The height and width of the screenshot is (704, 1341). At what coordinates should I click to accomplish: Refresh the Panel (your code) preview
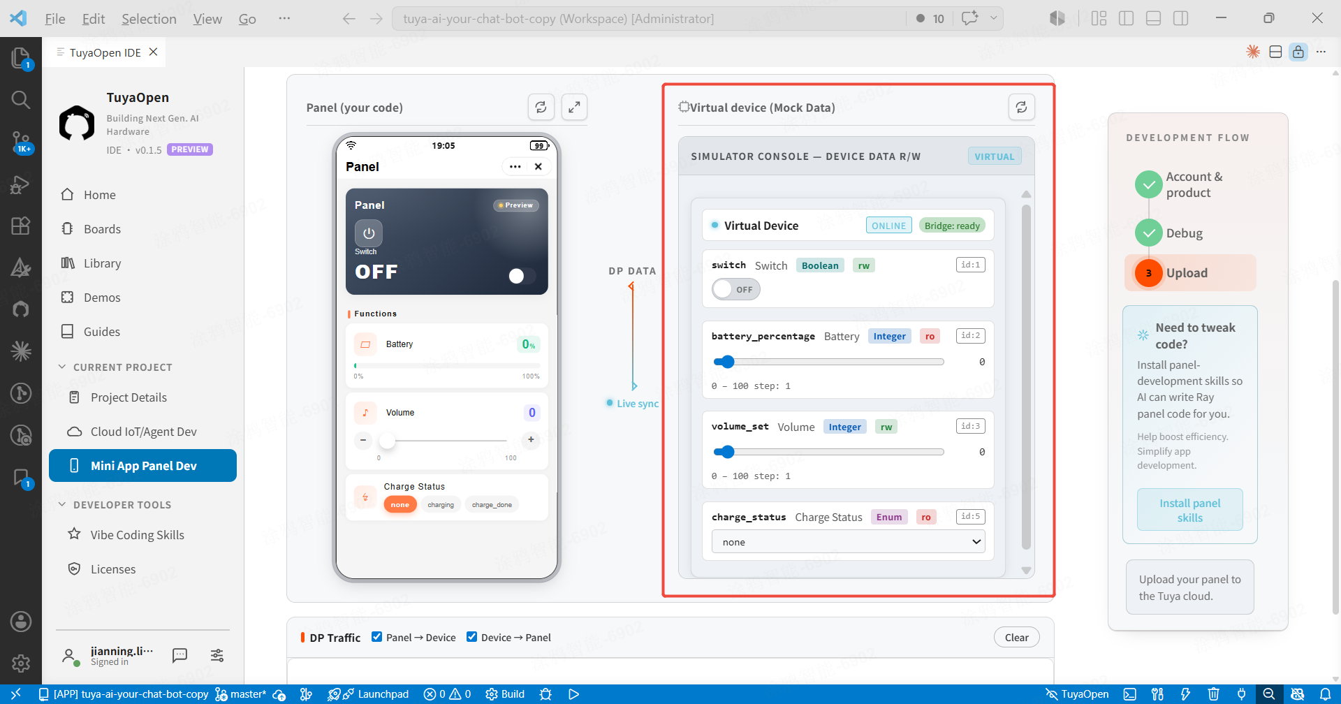[x=541, y=107]
